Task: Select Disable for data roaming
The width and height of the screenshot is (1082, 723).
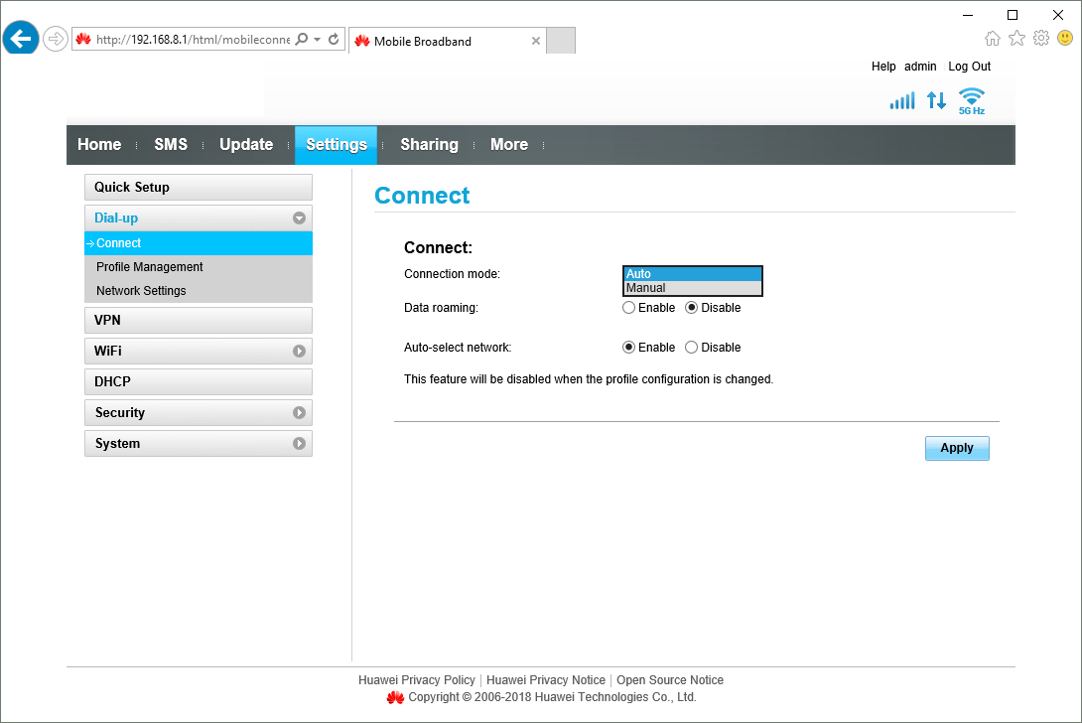Action: (692, 308)
